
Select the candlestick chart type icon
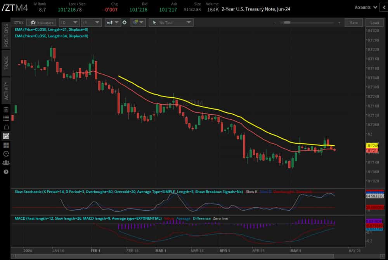pos(109,22)
